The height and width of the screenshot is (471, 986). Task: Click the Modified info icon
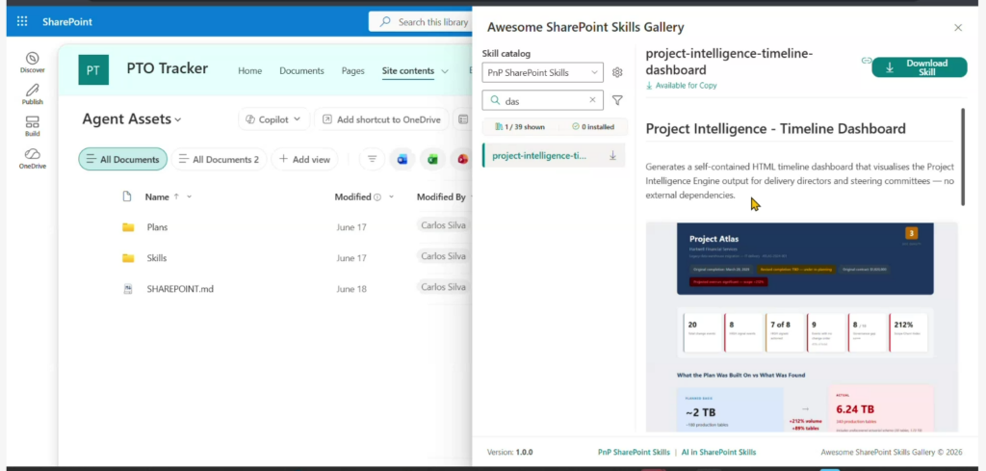tap(377, 196)
